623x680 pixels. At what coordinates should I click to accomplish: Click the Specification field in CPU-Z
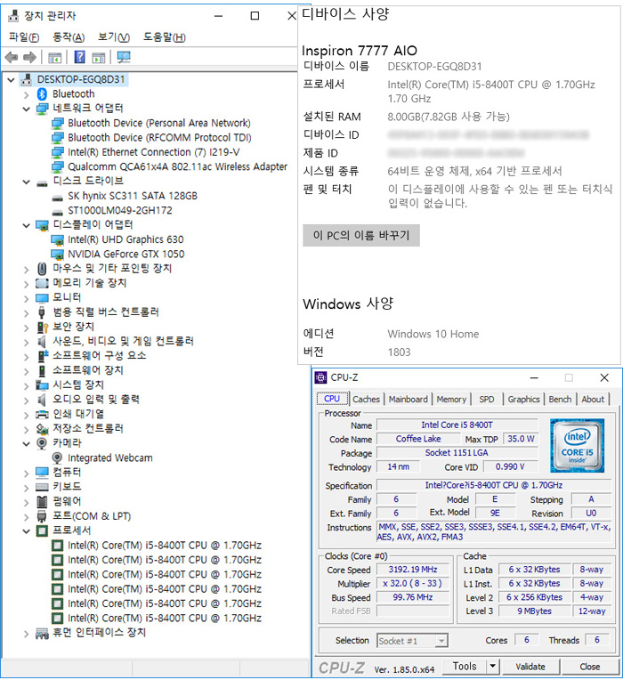pos(494,485)
